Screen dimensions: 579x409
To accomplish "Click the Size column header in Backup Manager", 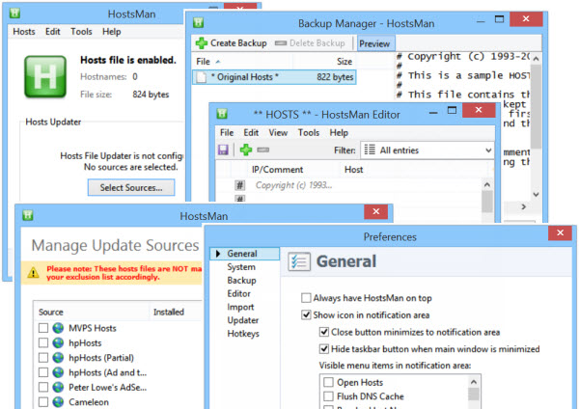I will (325, 62).
